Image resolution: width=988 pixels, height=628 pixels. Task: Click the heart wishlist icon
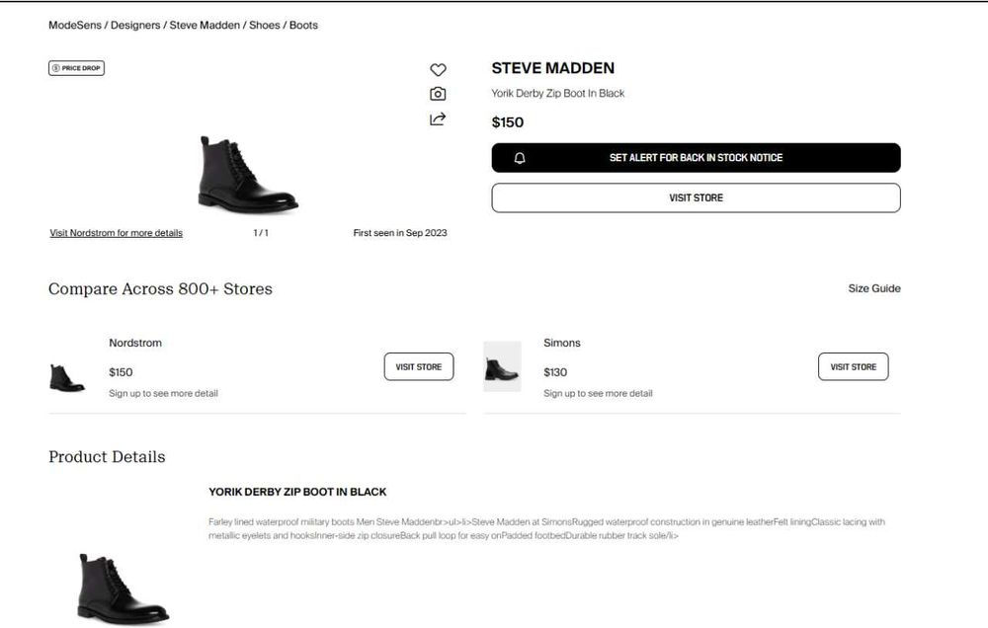click(438, 70)
